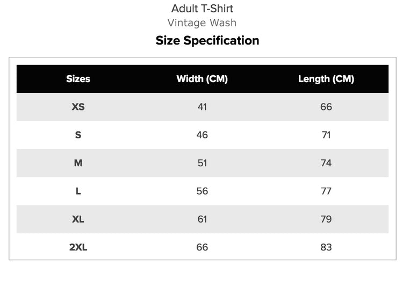Click the M width value 51

pos(202,163)
